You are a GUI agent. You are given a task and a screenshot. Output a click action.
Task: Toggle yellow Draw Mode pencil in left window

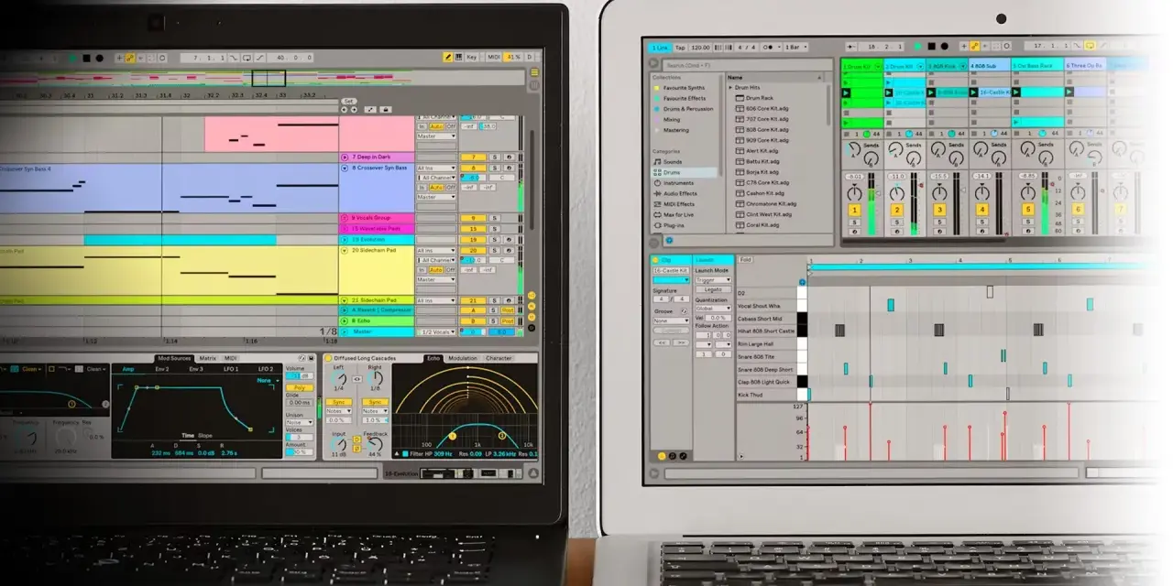(x=447, y=57)
